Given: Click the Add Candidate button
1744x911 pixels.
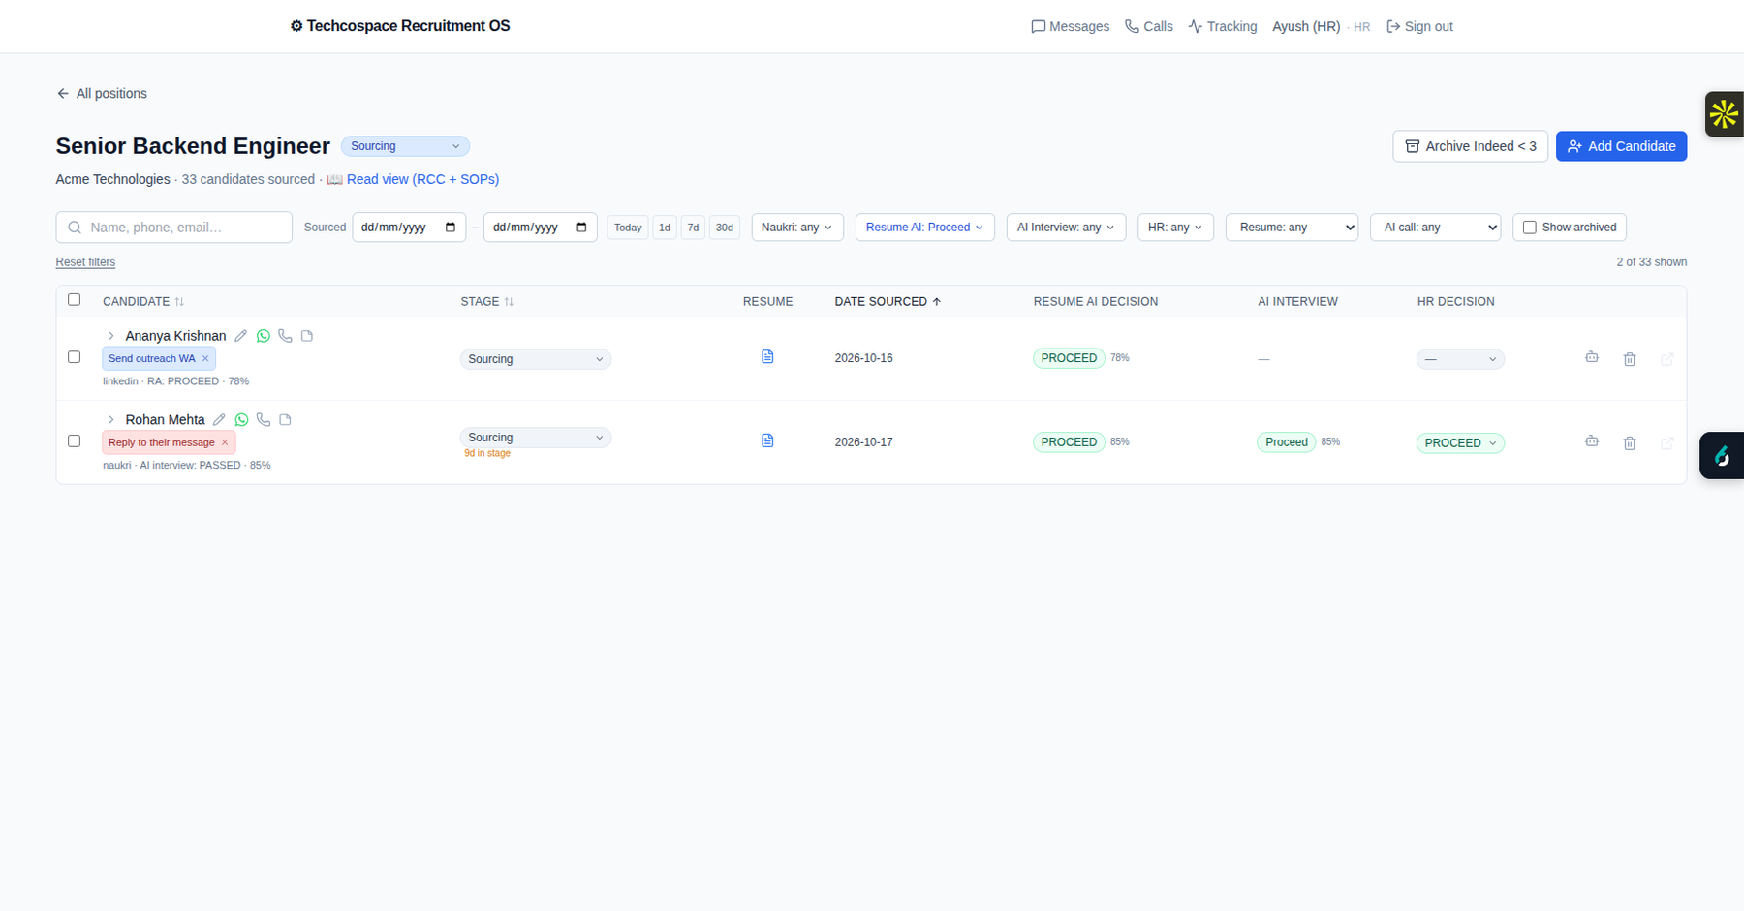Looking at the screenshot, I should (1621, 146).
